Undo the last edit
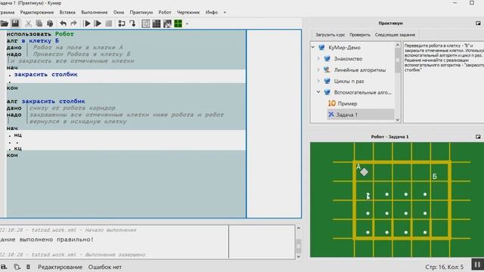Image resolution: width=484 pixels, height=272 pixels. [64, 23]
